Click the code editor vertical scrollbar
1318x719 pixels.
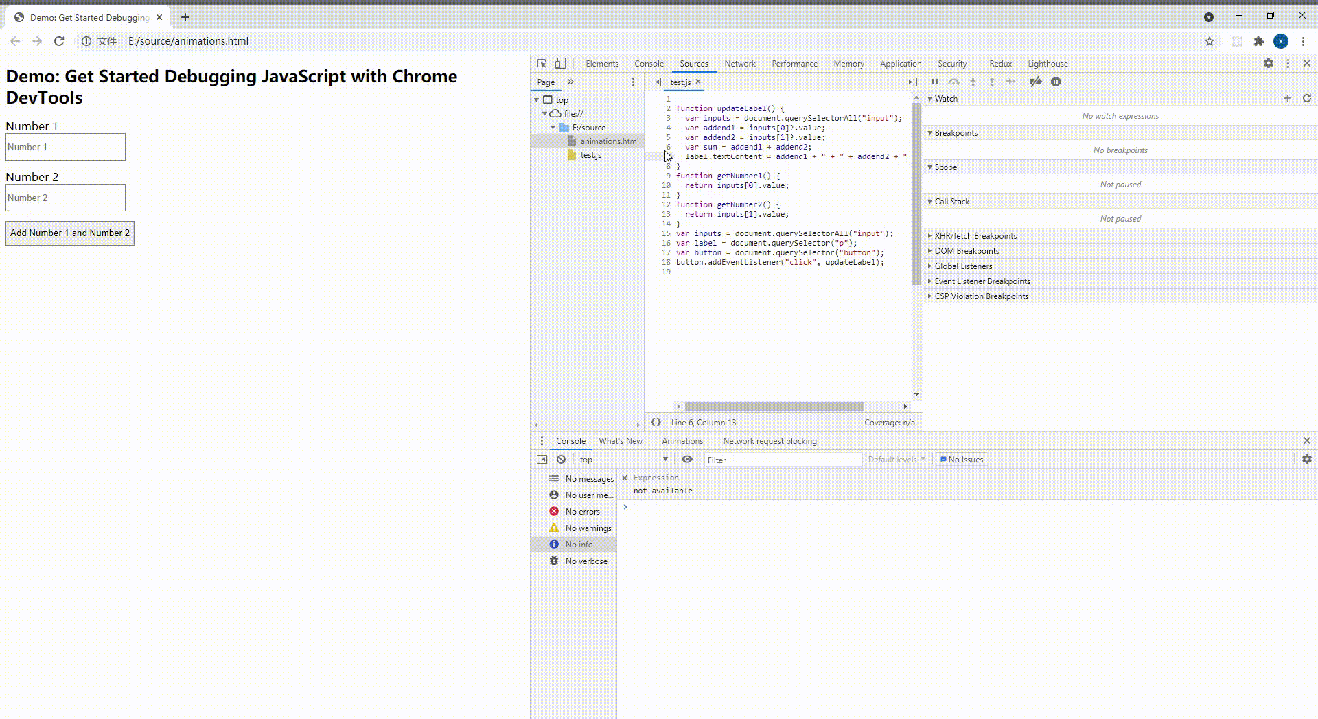[916, 194]
